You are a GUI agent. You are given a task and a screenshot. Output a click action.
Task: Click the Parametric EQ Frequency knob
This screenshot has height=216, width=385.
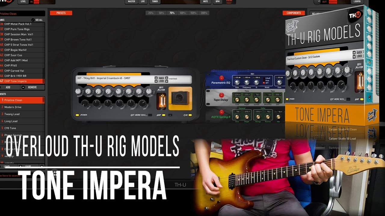(247, 82)
